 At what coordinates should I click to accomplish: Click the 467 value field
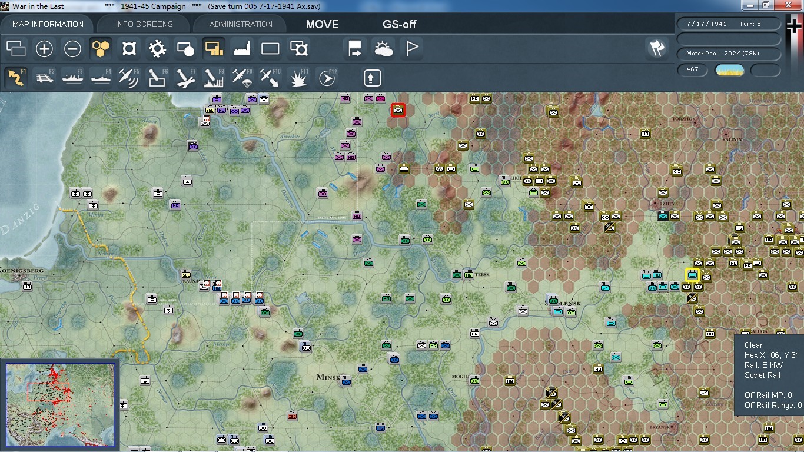click(692, 69)
